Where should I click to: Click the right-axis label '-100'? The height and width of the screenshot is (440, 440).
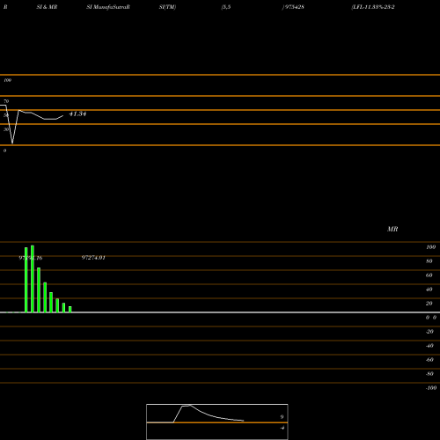pyautogui.click(x=431, y=388)
